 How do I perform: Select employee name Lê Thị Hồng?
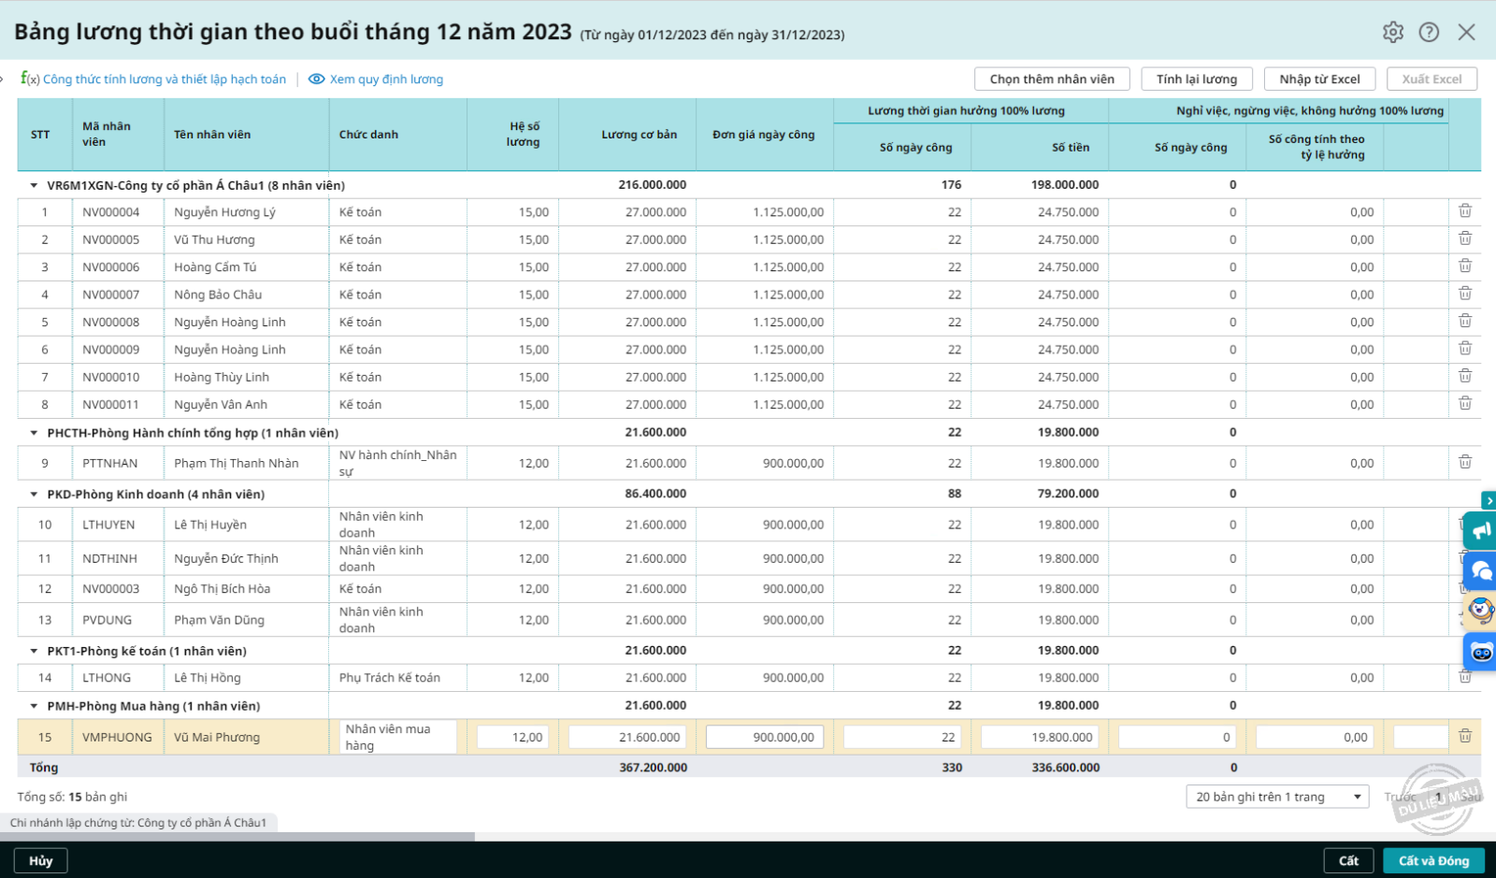point(208,677)
